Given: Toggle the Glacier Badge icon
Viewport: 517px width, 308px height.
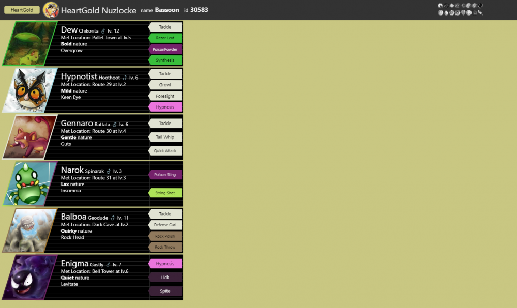Looking at the screenshot, I should click(474, 5).
